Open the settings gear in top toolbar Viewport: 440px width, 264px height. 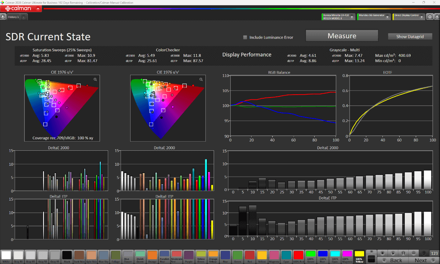point(430,16)
